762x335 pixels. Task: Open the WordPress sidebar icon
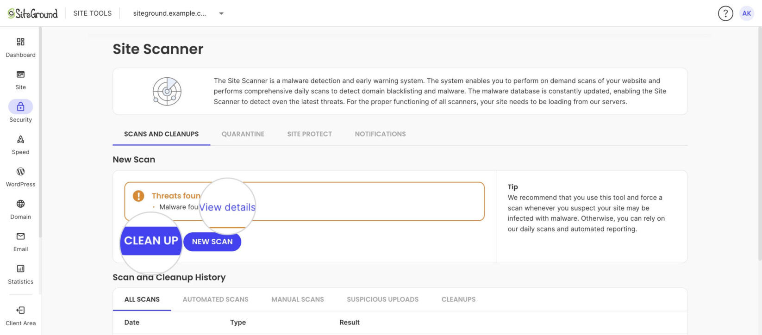(x=20, y=172)
